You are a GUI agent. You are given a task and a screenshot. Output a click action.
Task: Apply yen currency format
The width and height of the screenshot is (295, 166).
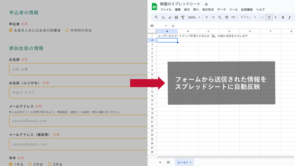pos(206,17)
